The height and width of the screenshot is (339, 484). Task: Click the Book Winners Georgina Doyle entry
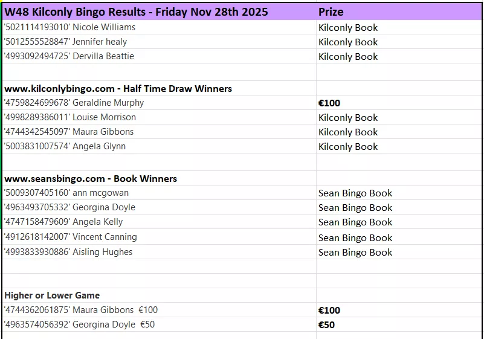click(69, 207)
